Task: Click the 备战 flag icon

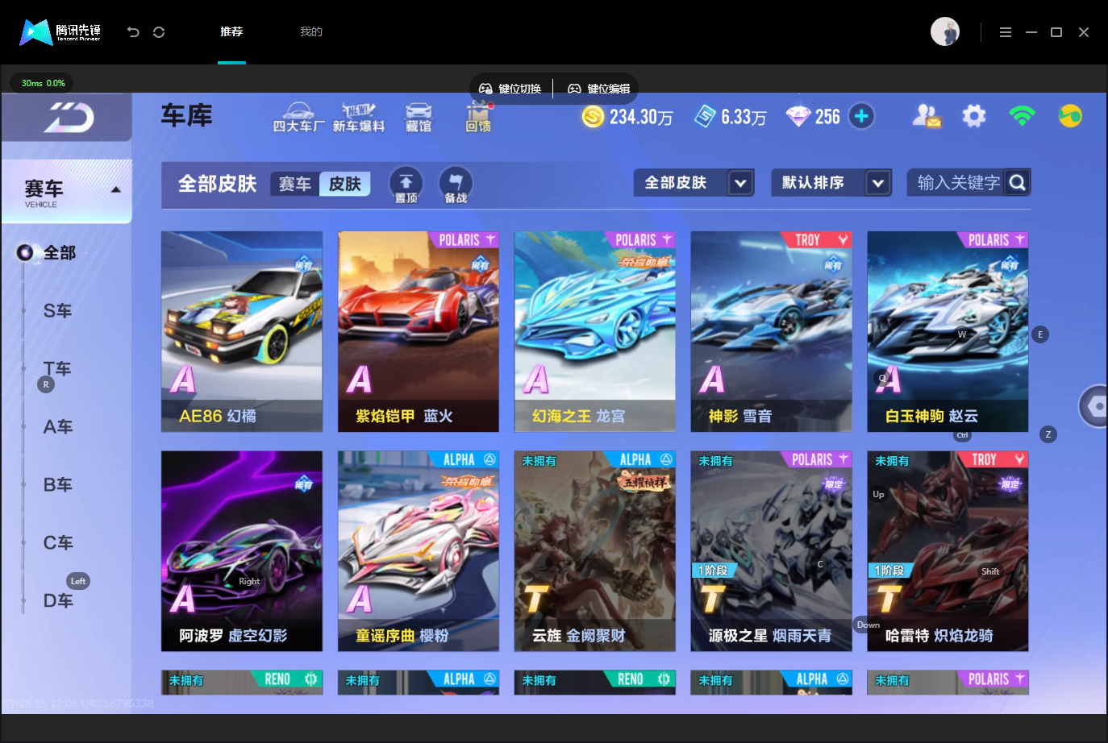Action: (x=456, y=185)
